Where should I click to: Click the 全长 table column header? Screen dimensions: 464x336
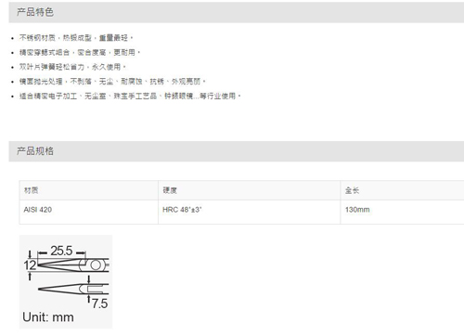pos(402,190)
